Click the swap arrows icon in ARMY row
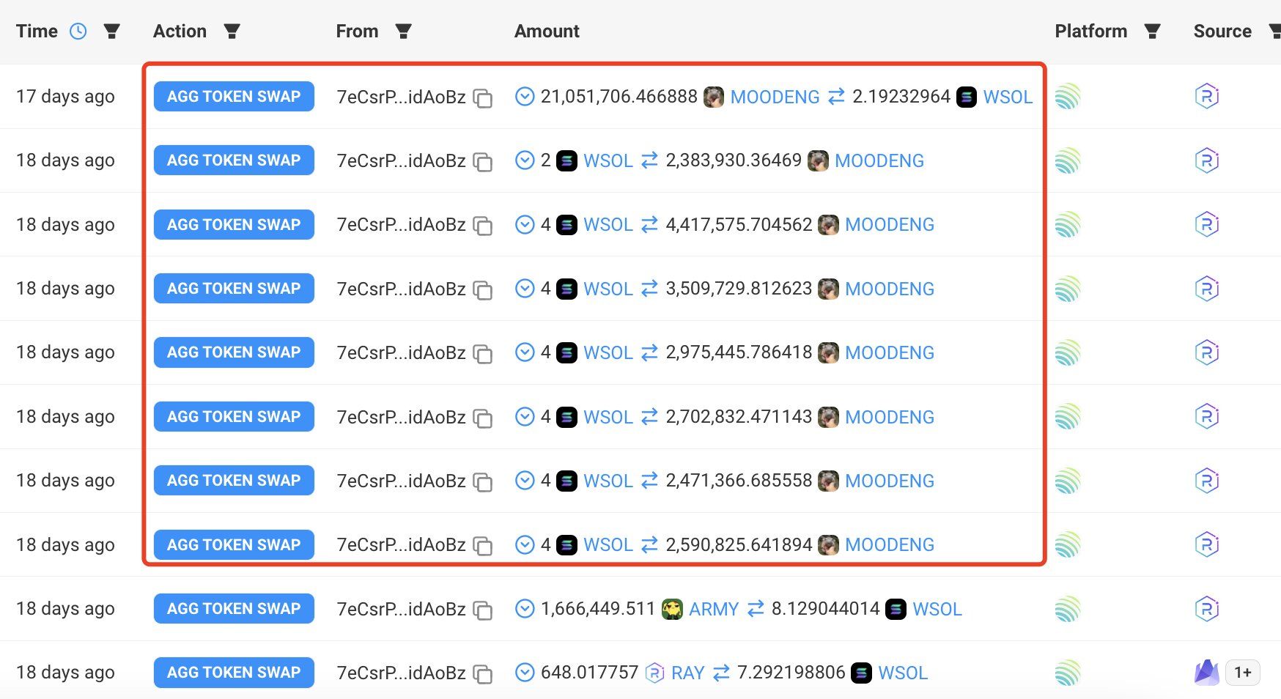Viewport: 1281px width, 699px height. point(756,608)
